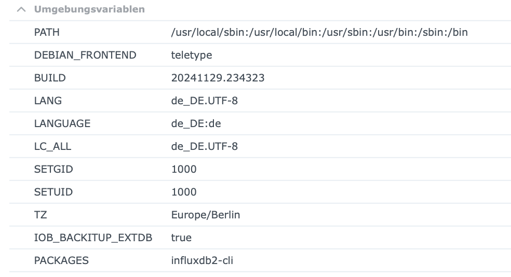Click the true value for IOB_BACKITUP_EXTDB
The width and height of the screenshot is (511, 277).
click(x=181, y=238)
